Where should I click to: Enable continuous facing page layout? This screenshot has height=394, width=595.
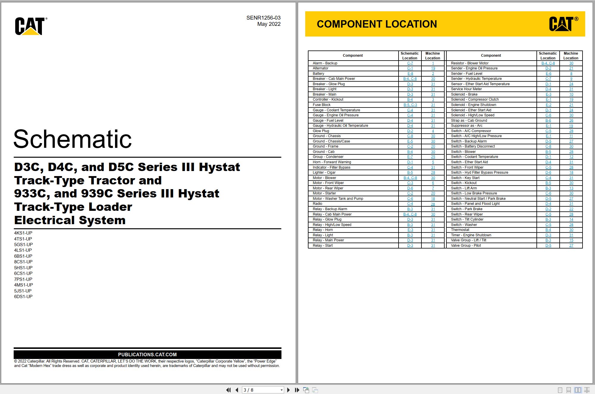pyautogui.click(x=587, y=390)
